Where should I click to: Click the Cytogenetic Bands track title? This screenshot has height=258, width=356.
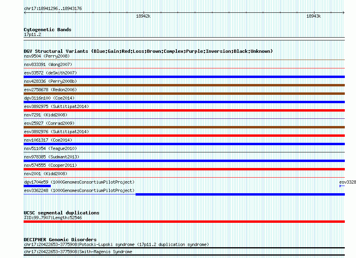pos(48,30)
